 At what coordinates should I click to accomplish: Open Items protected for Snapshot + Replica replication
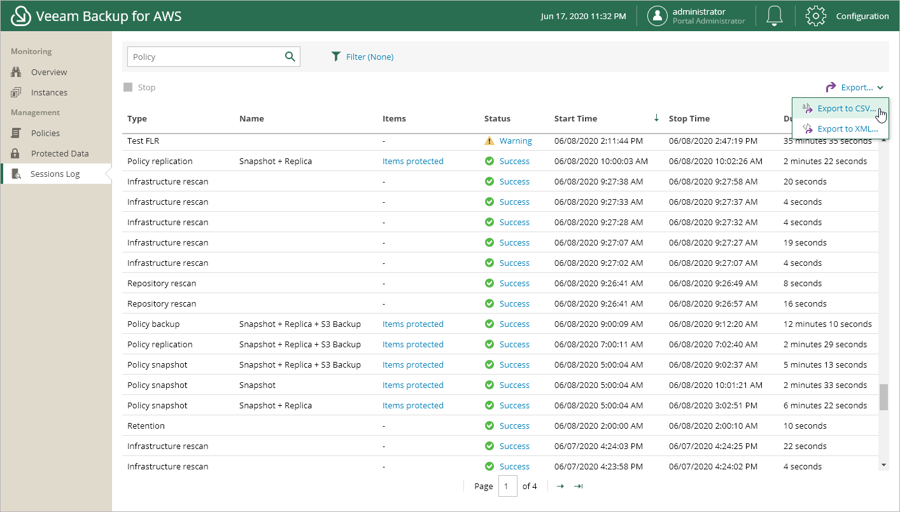(x=412, y=161)
